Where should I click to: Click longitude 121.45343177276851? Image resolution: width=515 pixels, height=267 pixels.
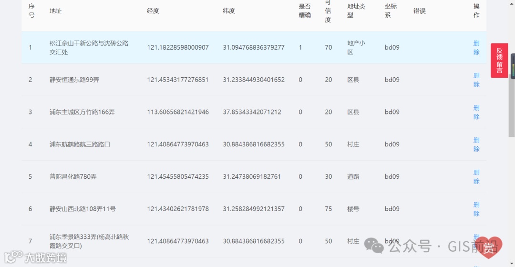tap(178, 80)
